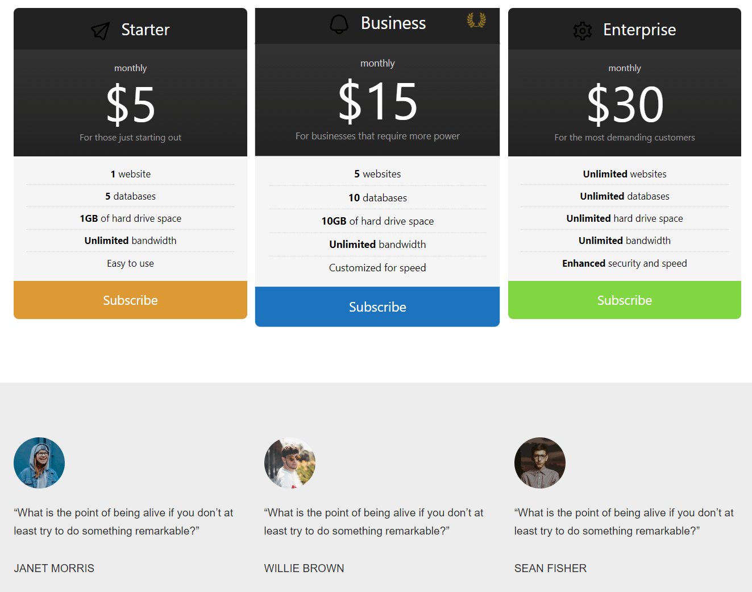Subscribe to the Starter plan
The height and width of the screenshot is (592, 752).
click(130, 300)
